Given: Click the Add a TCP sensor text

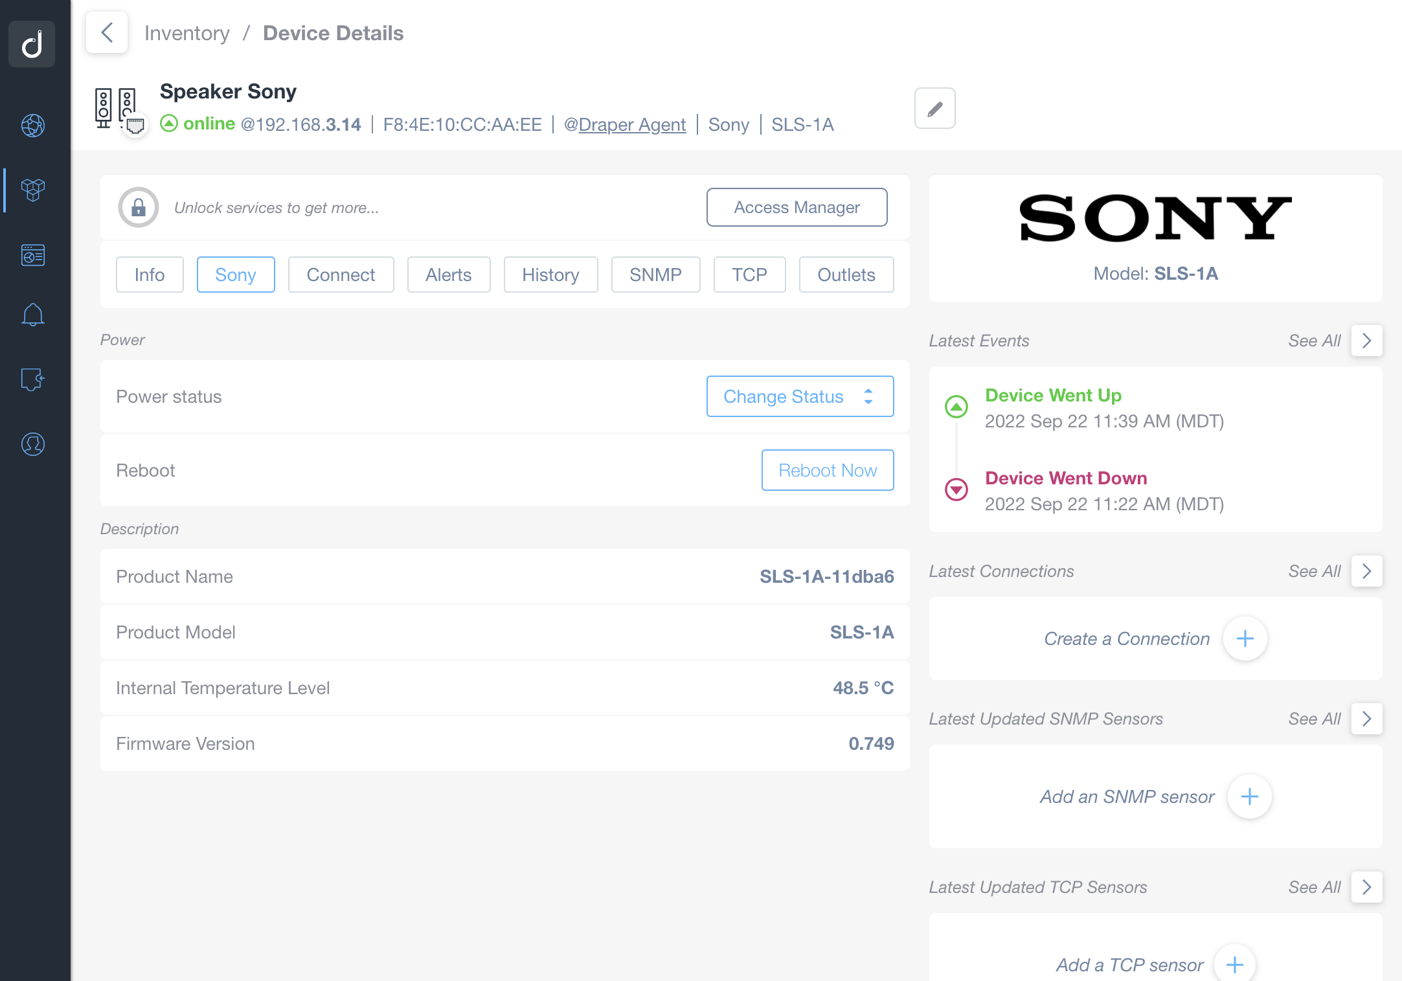Looking at the screenshot, I should point(1130,965).
